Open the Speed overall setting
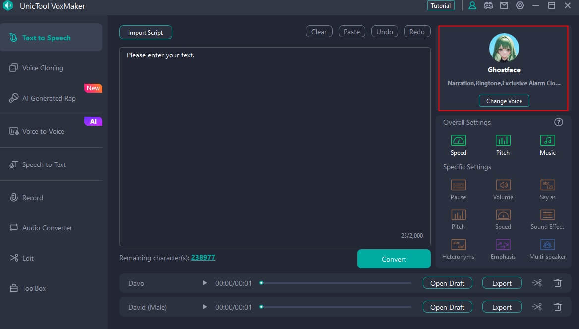 tap(458, 145)
